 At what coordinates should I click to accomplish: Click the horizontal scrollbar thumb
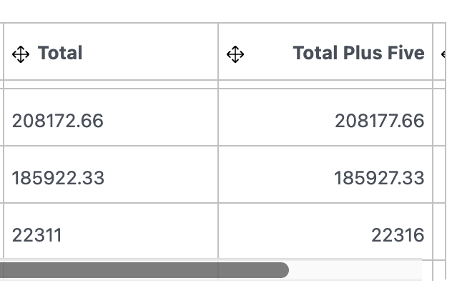[x=144, y=270]
